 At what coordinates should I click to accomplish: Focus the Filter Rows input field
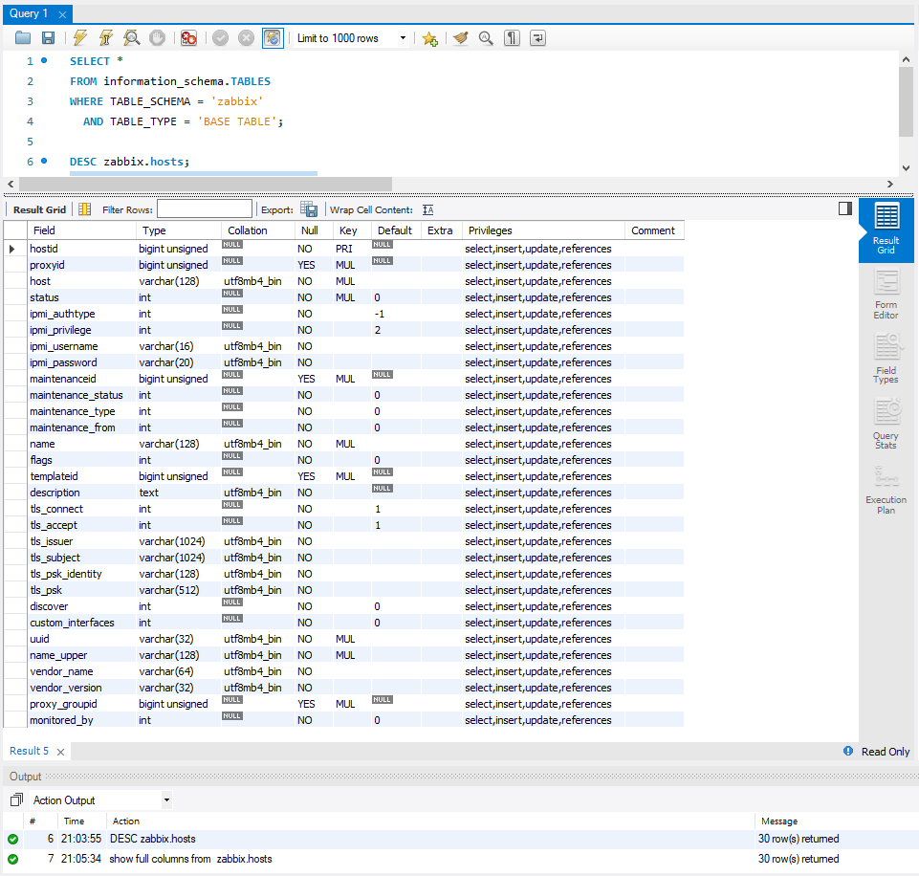click(x=205, y=209)
